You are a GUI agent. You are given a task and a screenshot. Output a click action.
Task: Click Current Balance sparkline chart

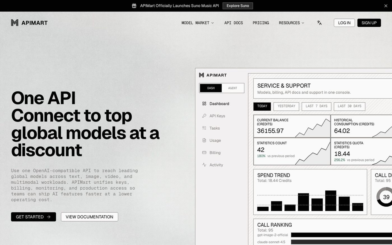(313, 128)
